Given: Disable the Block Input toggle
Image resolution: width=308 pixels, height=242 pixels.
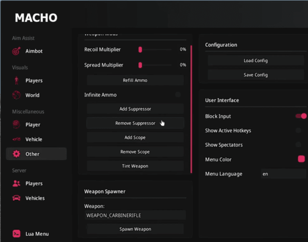Looking at the screenshot, I should click(x=301, y=116).
